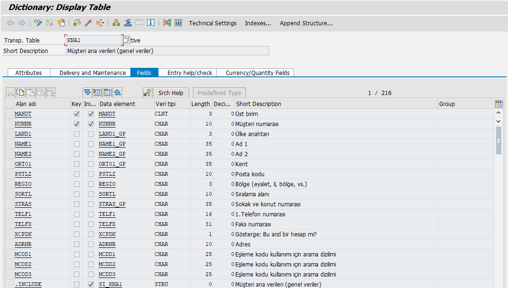Click the double up-arrow icon in the fields toolbar
Viewport: 508px width, 288px height.
(x=118, y=92)
